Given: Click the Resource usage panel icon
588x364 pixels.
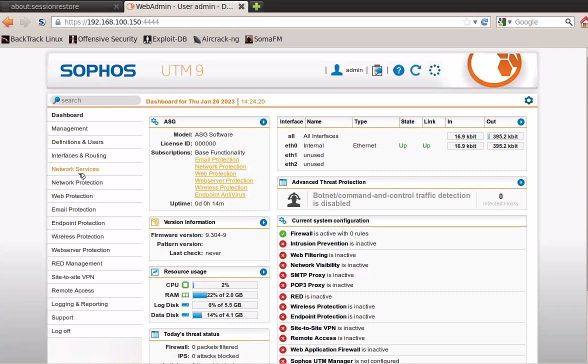Looking at the screenshot, I should pos(154,272).
